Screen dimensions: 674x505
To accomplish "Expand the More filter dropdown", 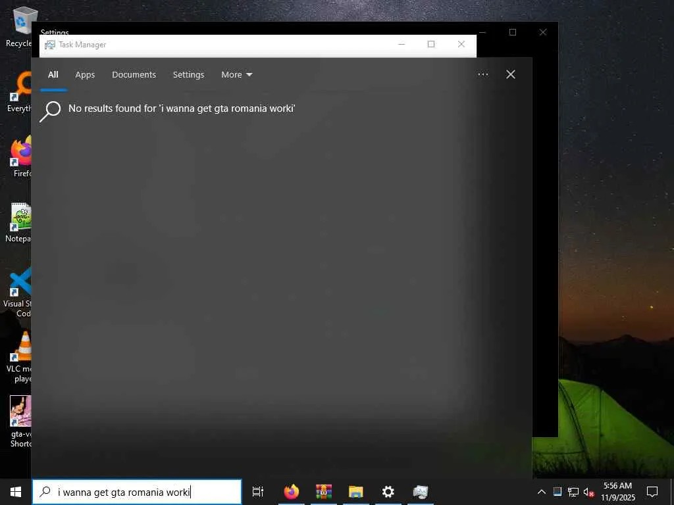I will tap(236, 75).
